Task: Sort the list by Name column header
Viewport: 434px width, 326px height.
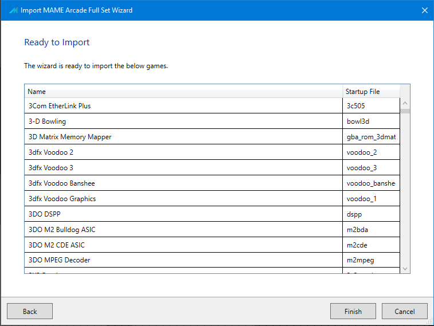Action: pos(183,91)
